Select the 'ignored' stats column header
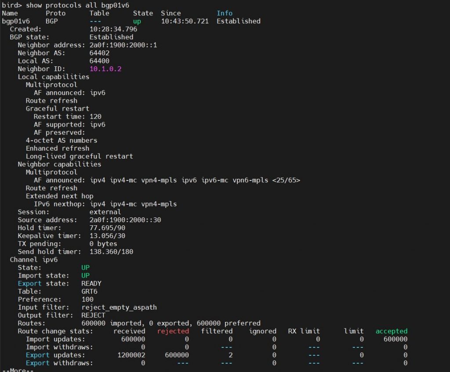Screen dimensions: 450x372 pyautogui.click(x=263, y=331)
